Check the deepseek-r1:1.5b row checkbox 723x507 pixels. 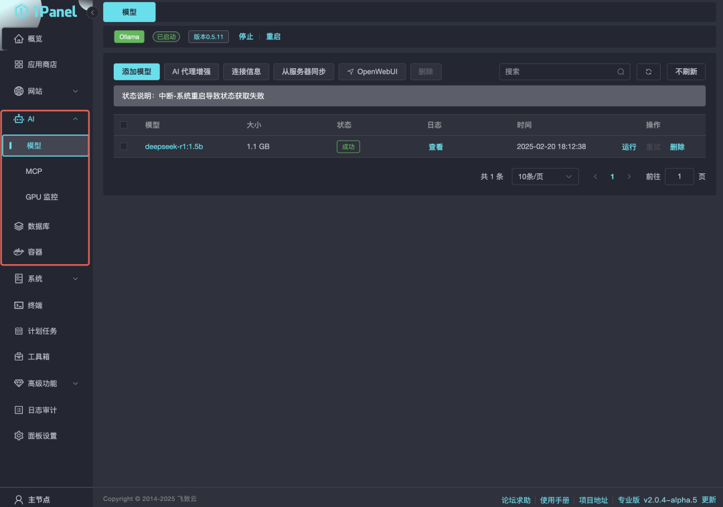[123, 146]
